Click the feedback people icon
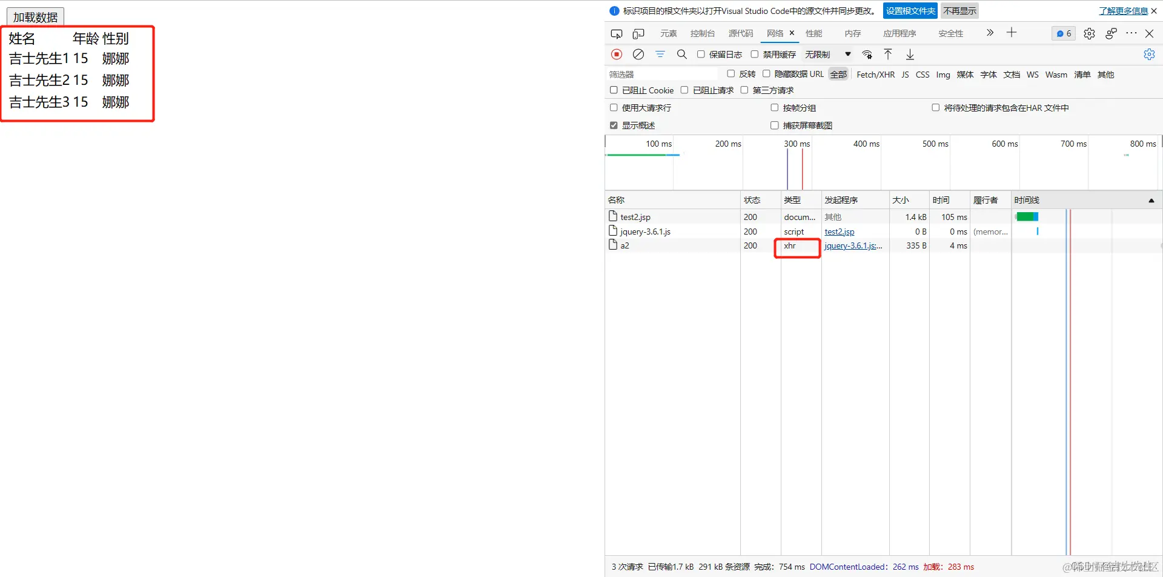The width and height of the screenshot is (1163, 577). click(x=1111, y=33)
